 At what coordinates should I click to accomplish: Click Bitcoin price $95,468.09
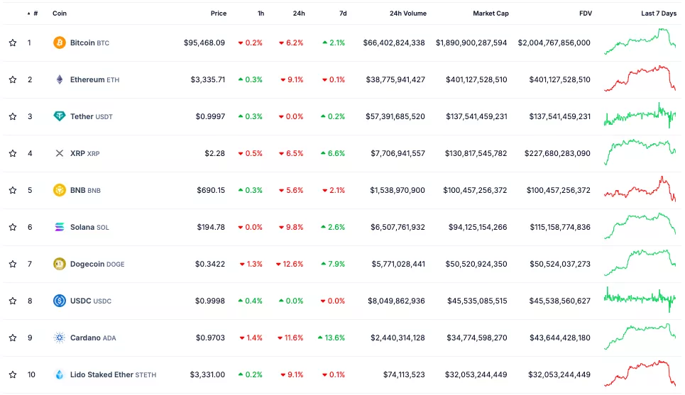204,43
